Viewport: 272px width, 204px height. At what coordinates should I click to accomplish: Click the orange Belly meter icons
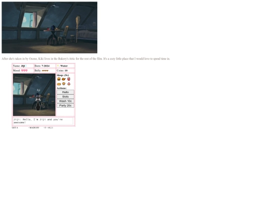tap(45, 71)
